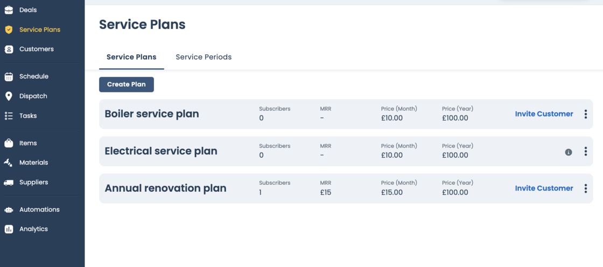Click the Customers icon in sidebar
Screen dimensions: 603x267
click(x=9, y=49)
